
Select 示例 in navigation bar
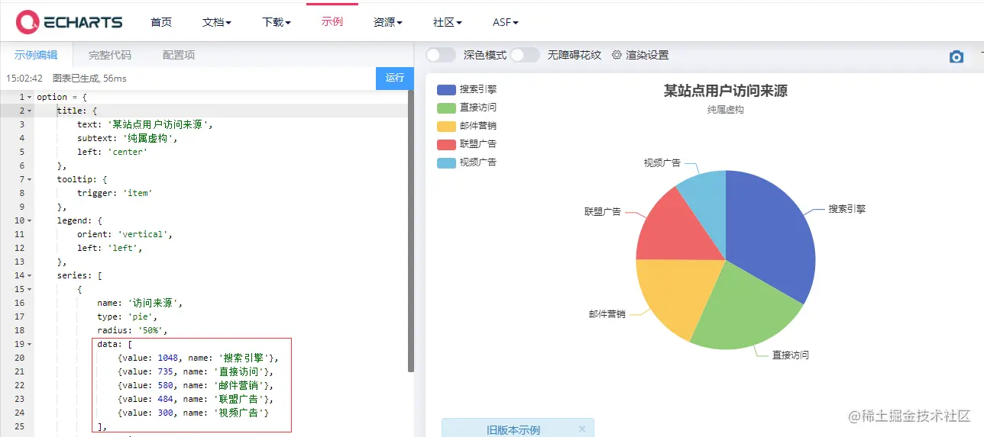(x=332, y=21)
